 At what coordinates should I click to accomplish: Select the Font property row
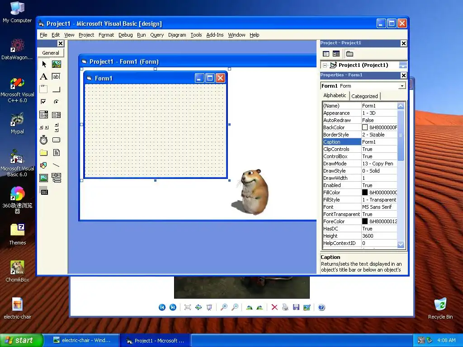[x=360, y=207]
